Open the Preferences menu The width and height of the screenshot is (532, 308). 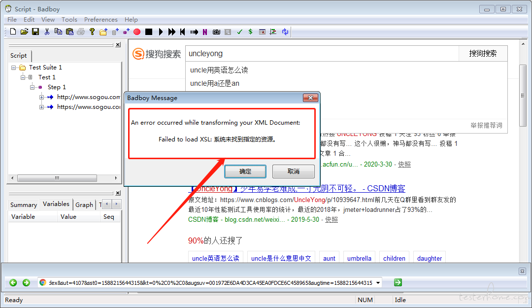pos(101,19)
